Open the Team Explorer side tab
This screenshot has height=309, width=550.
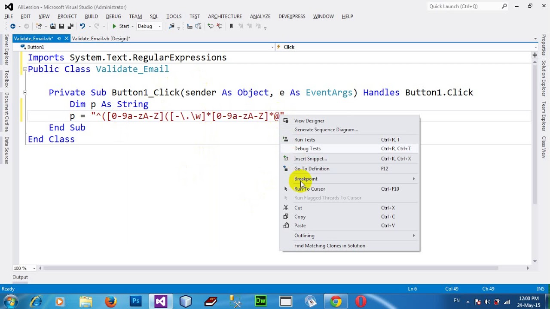click(x=544, y=116)
